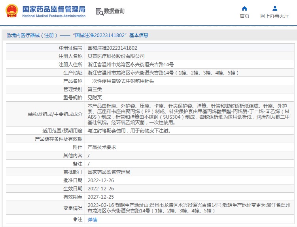Select registrant name 贝普医疗科技股份有限公司

116,56
